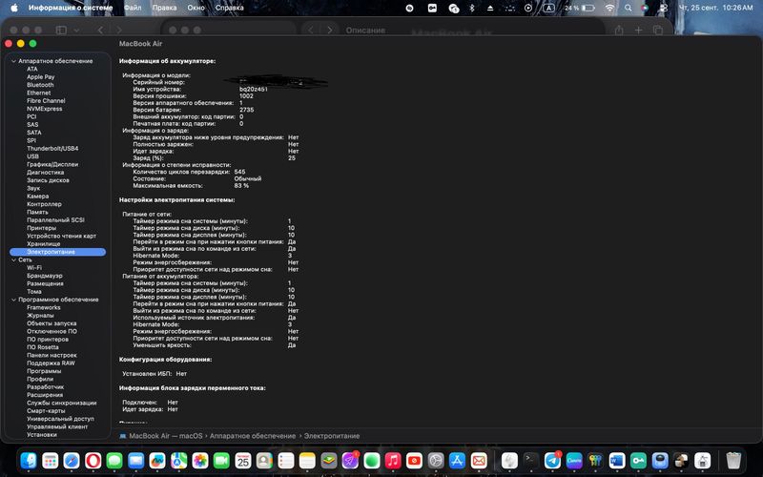Open the Opera browser in the Dock

(93, 460)
